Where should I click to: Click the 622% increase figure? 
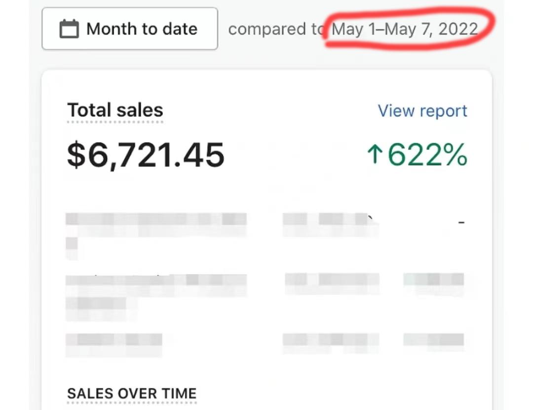tap(427, 155)
